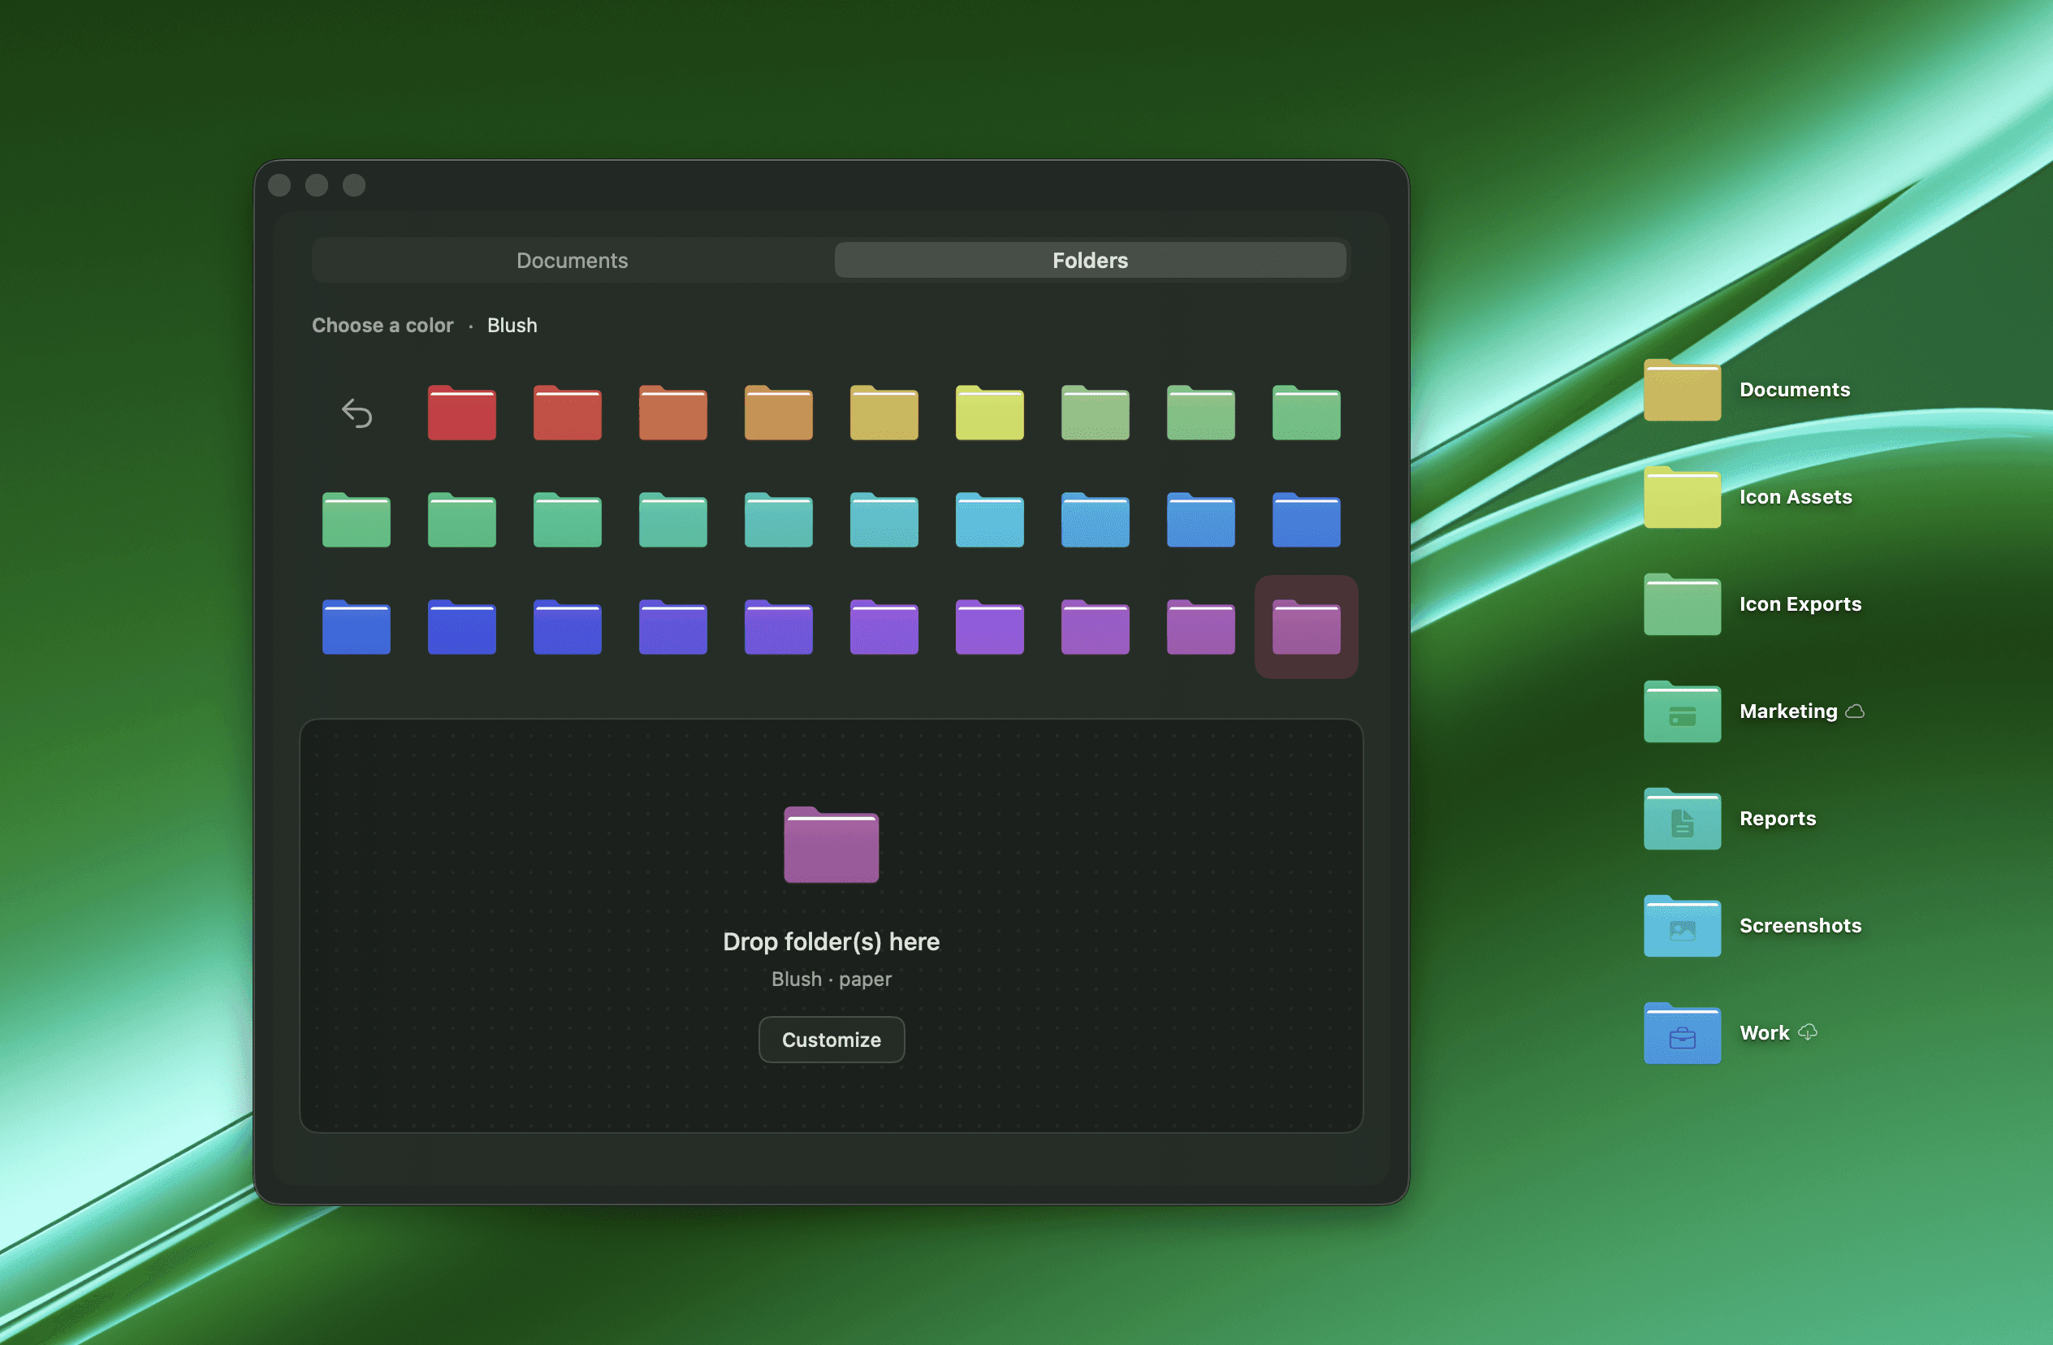Click the Icon Assets yellow folder
The height and width of the screenshot is (1345, 2053).
pos(1681,498)
